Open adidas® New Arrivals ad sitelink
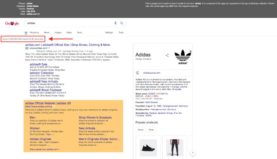277x159 pixels. pos(44,81)
